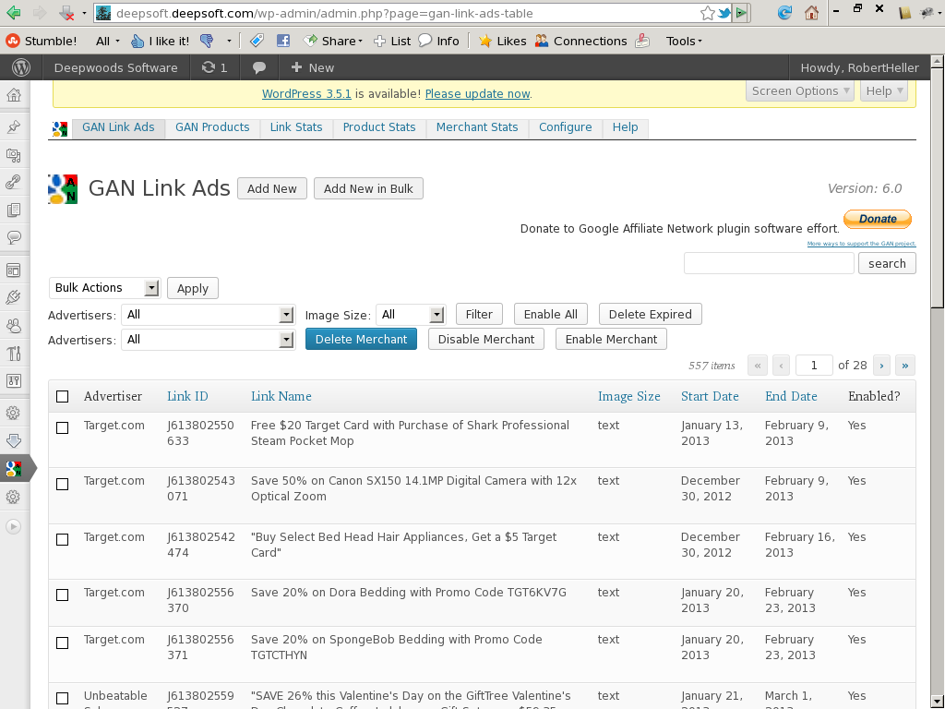Open the All dropdown next to Stumble!
945x709 pixels.
point(107,41)
